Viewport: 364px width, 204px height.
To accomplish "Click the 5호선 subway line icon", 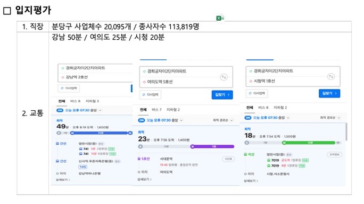I will [139, 159].
